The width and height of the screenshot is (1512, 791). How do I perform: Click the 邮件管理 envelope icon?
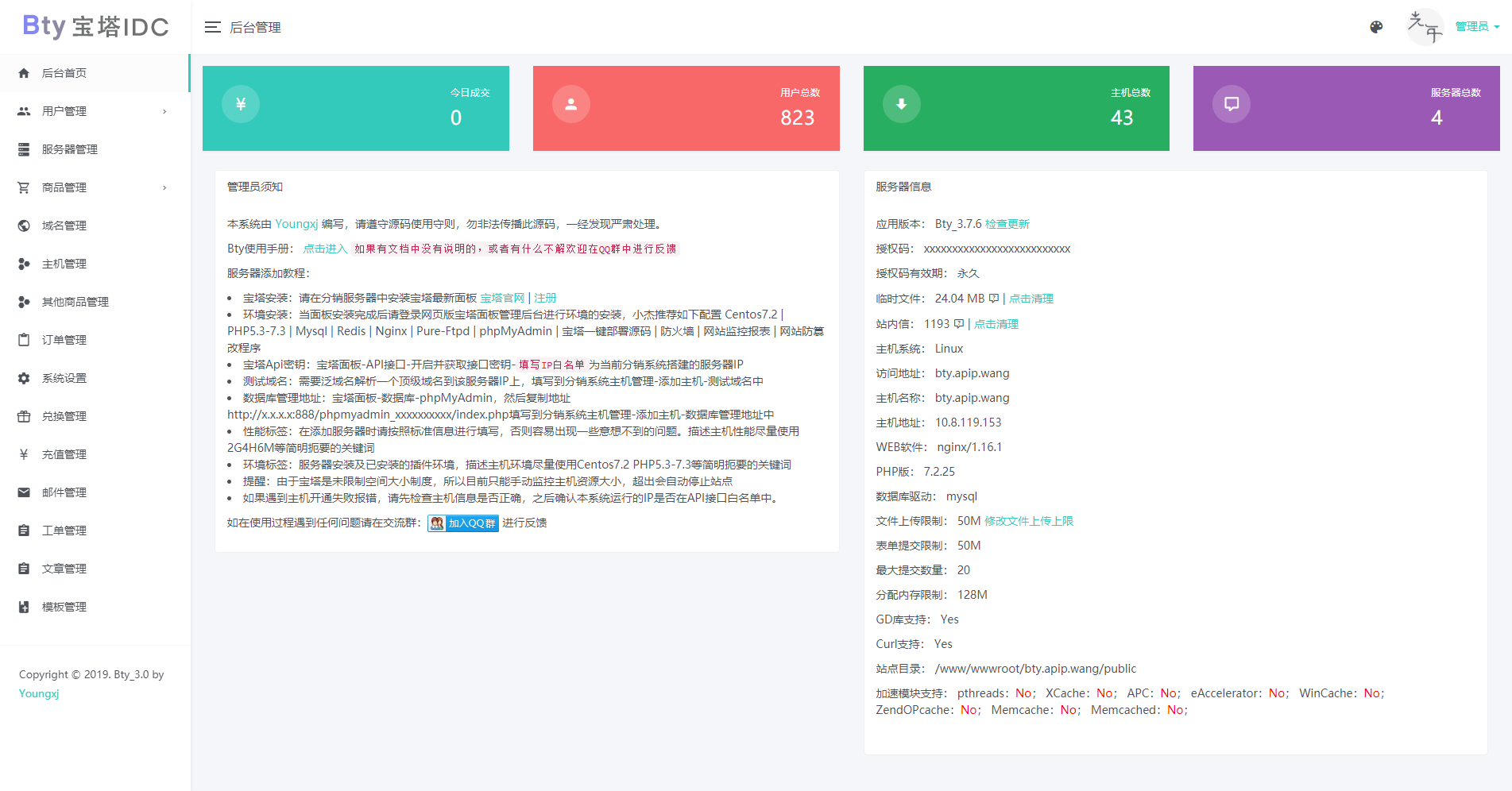(24, 492)
